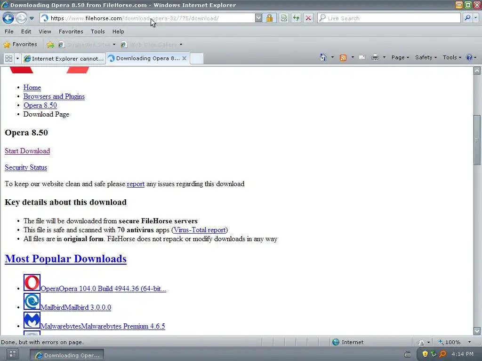The width and height of the screenshot is (482, 361).
Task: Click the Home page icon
Action: pos(323,57)
